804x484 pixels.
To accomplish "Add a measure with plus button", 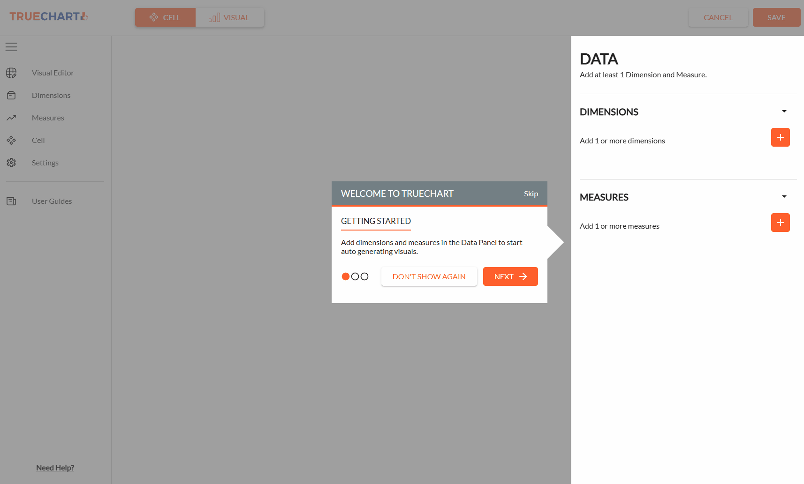I will pos(780,223).
